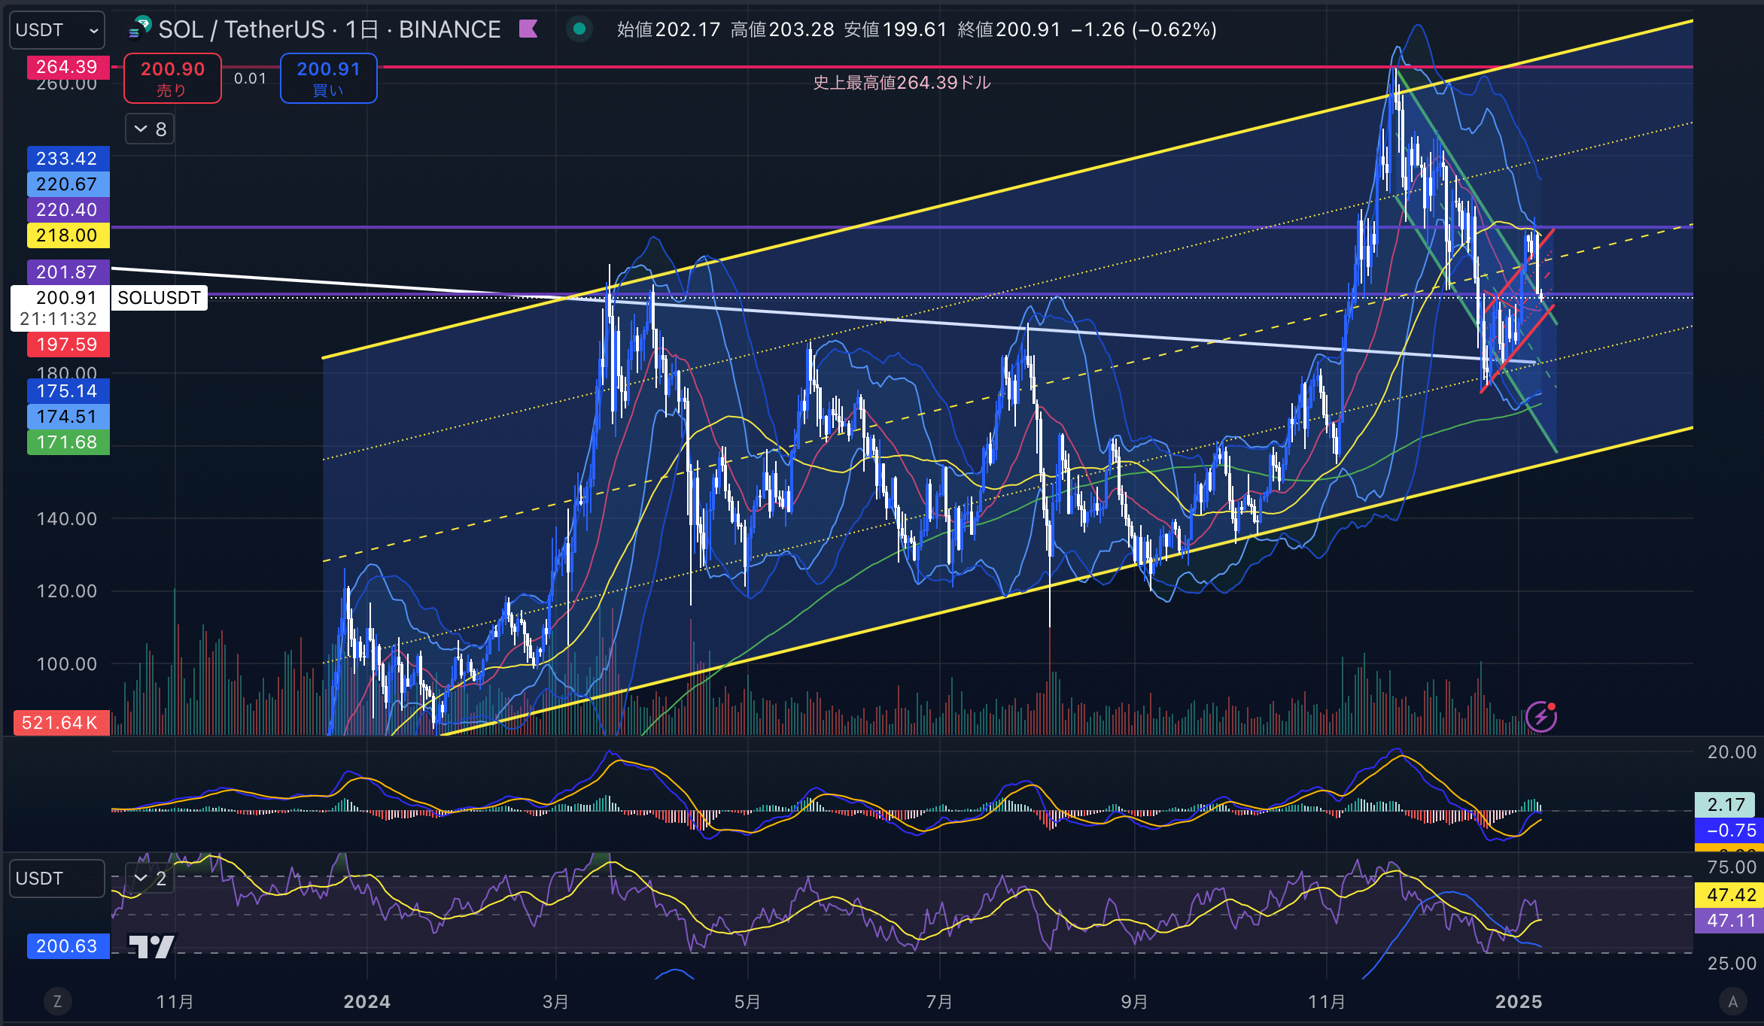This screenshot has width=1764, height=1026.
Task: Click the SOLUSDT symbol tag
Action: (x=160, y=298)
